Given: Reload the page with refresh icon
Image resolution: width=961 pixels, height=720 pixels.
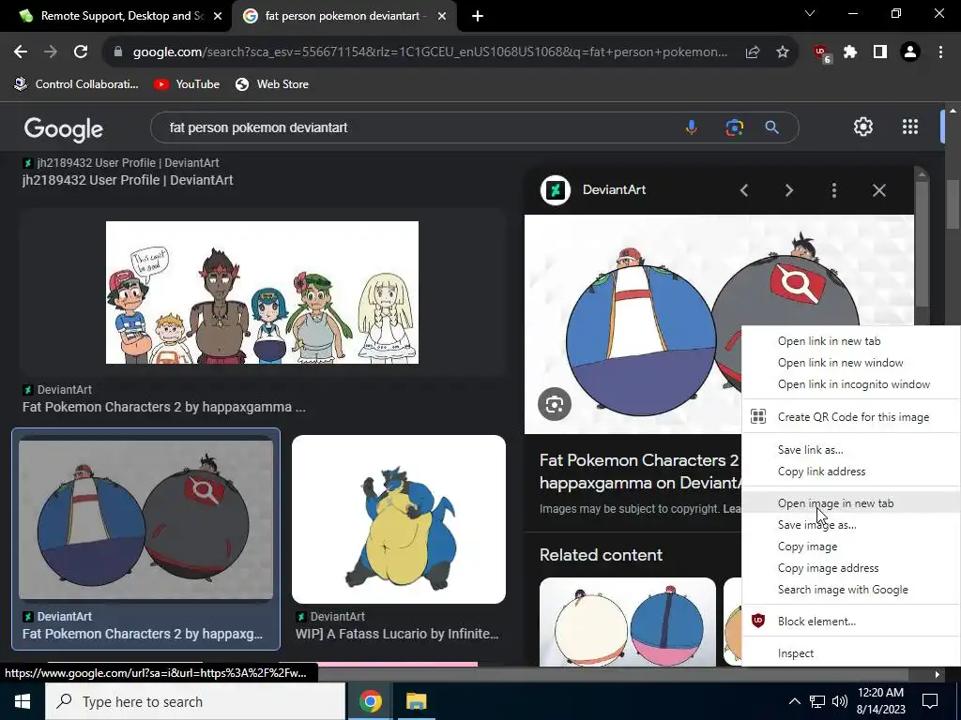Looking at the screenshot, I should (81, 52).
